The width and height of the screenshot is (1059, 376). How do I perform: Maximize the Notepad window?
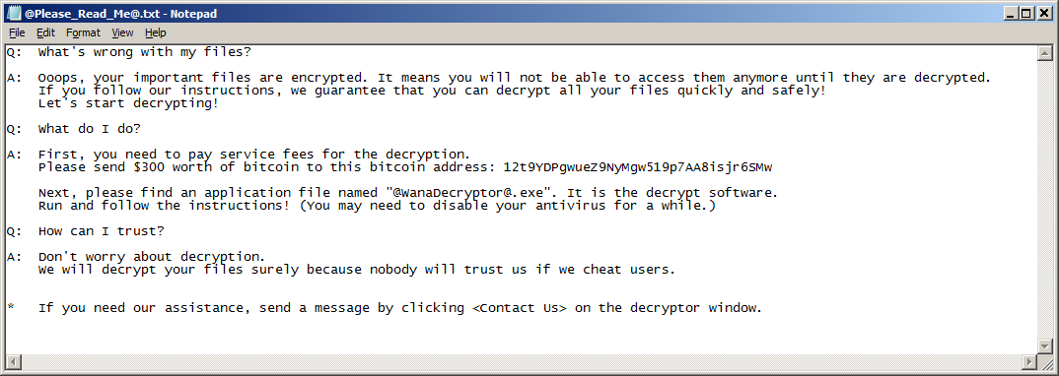(1025, 14)
